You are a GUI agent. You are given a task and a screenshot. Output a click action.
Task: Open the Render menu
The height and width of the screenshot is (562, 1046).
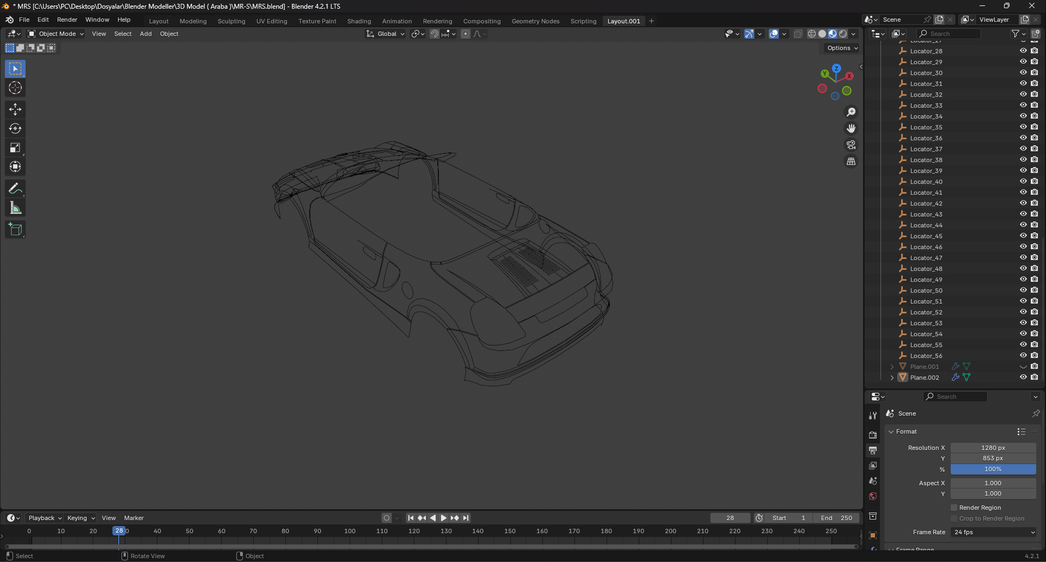[x=67, y=20]
